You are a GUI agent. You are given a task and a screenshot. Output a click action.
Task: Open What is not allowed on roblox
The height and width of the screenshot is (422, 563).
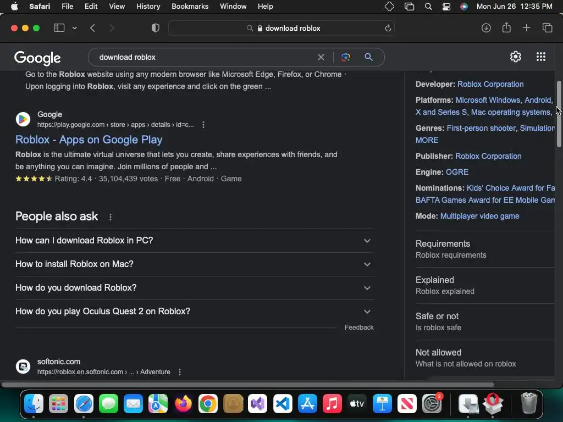click(x=485, y=358)
